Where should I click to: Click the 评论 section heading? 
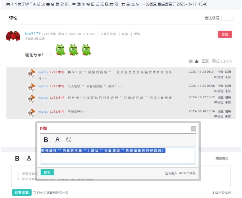(x=13, y=18)
